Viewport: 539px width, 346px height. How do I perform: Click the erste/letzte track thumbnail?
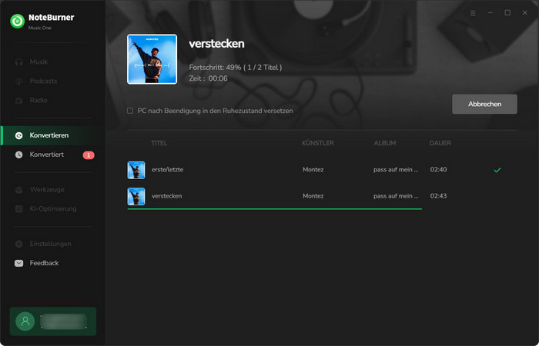click(x=136, y=170)
